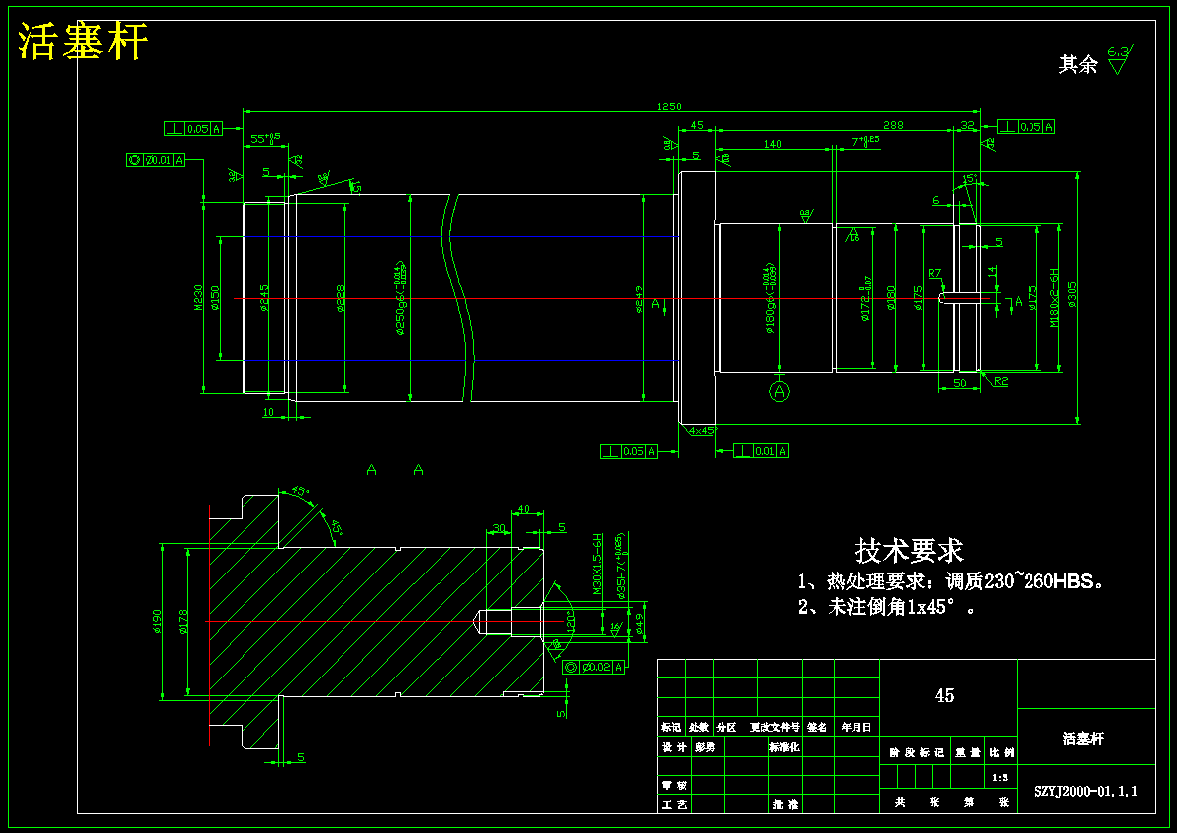Click the R7 radius callout
The width and height of the screenshot is (1177, 833).
coord(934,274)
